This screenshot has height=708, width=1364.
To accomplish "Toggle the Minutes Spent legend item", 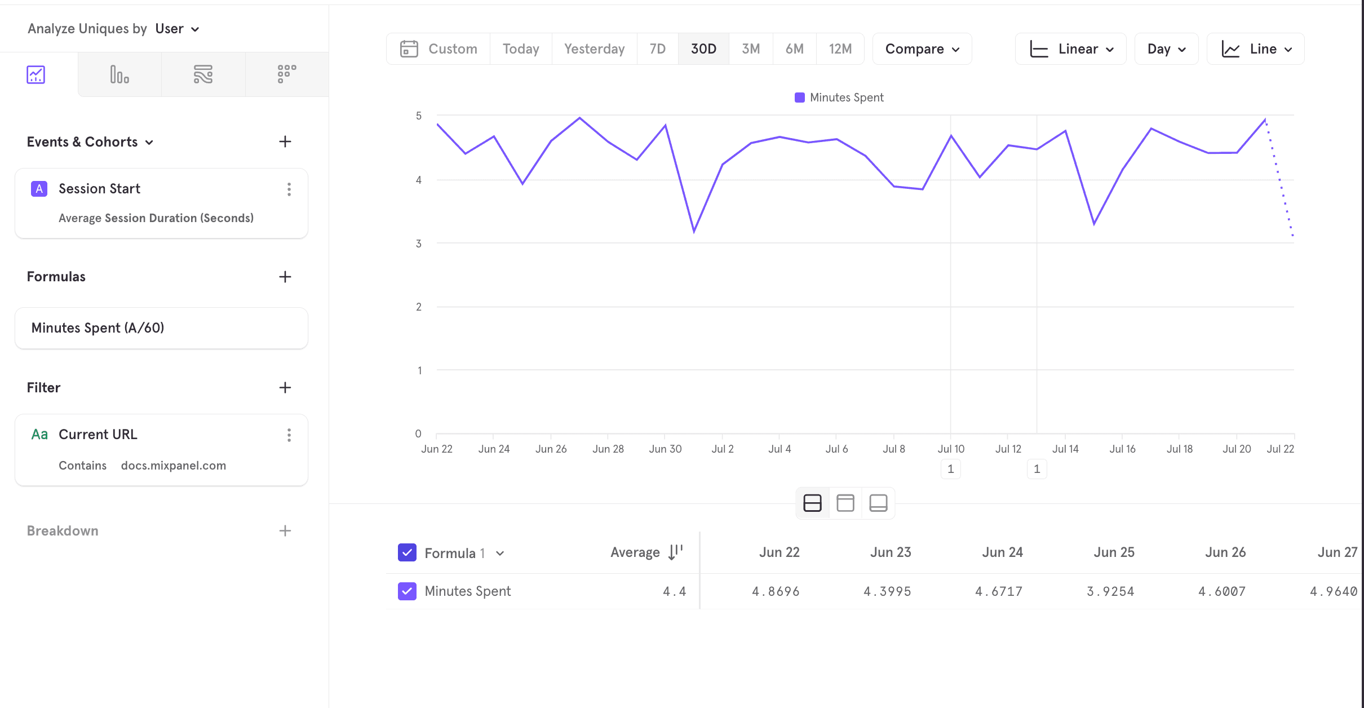I will point(838,97).
